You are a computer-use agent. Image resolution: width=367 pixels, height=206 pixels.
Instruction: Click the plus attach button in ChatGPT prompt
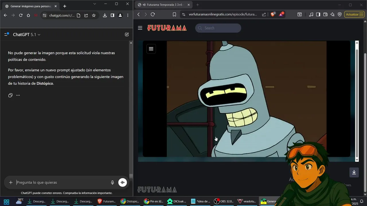pyautogui.click(x=11, y=183)
